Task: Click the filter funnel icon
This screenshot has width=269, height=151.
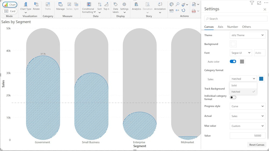Action: point(252,3)
